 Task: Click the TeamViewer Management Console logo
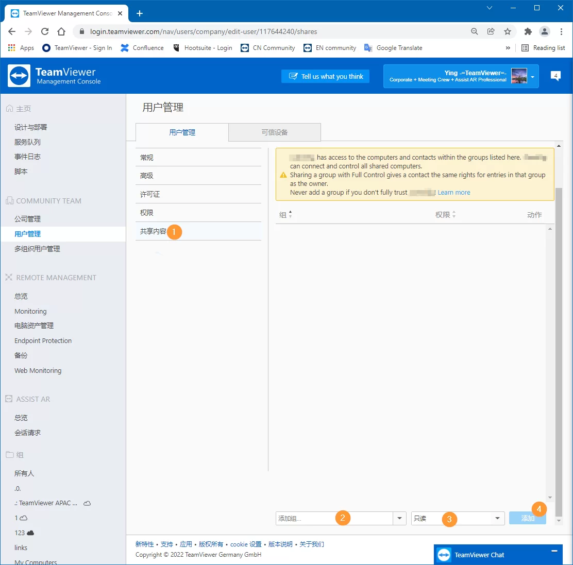tap(54, 76)
